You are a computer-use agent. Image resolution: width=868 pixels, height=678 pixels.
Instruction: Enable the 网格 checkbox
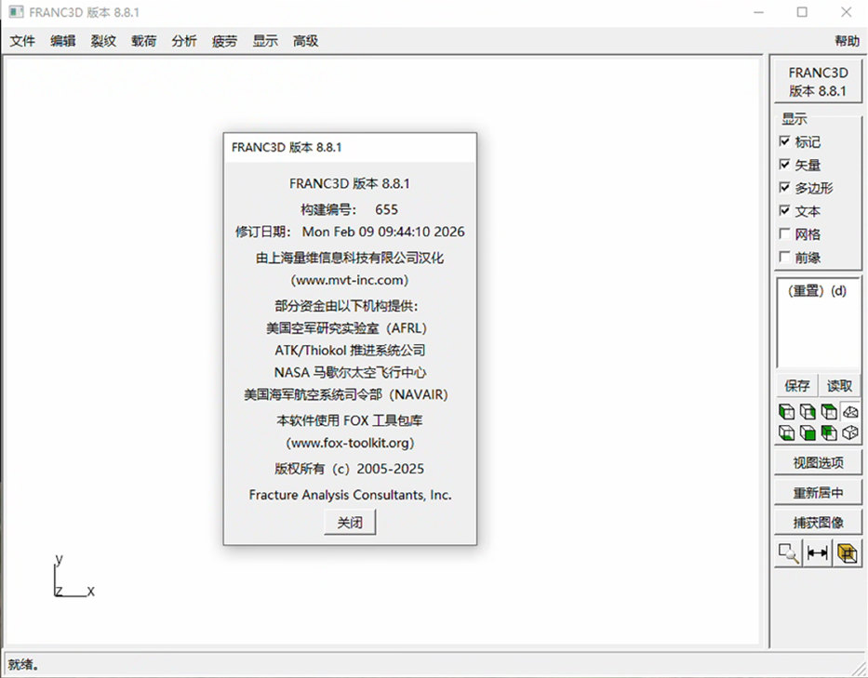[x=784, y=234]
